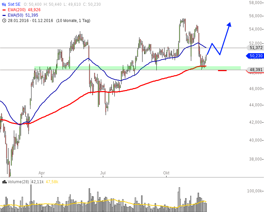Click the (10 Monate, 1 Tag) period text
The image size is (264, 212).
73,21
